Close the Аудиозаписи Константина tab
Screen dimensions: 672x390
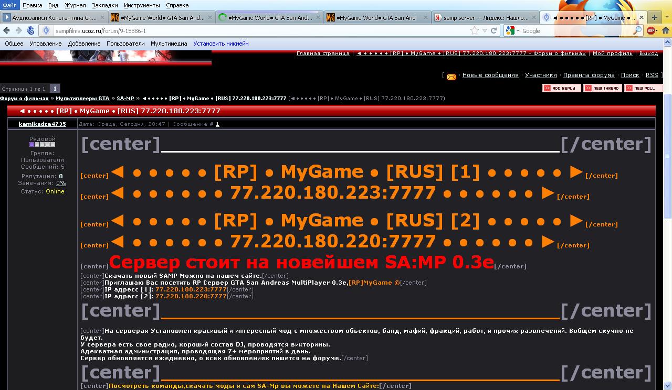coord(102,17)
